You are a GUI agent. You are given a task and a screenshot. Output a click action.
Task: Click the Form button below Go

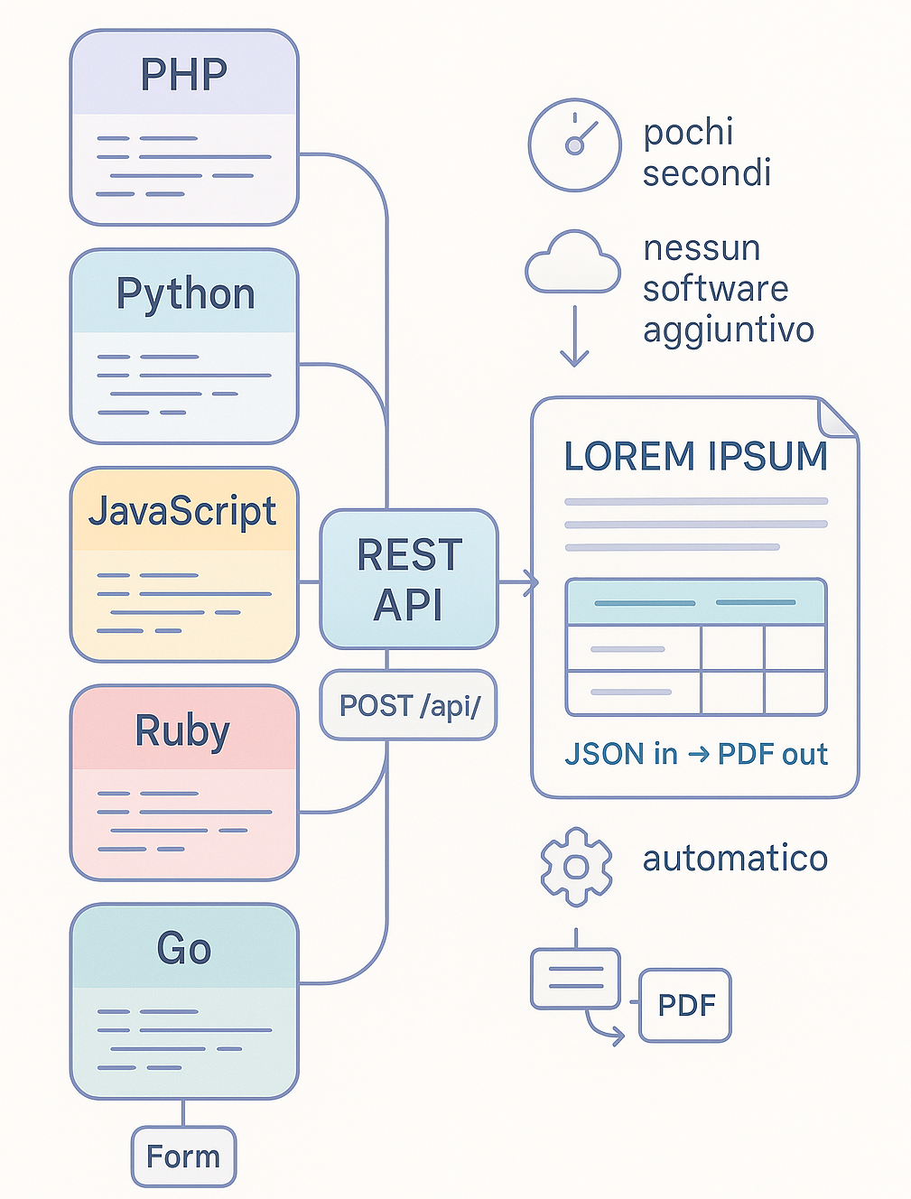[182, 1156]
